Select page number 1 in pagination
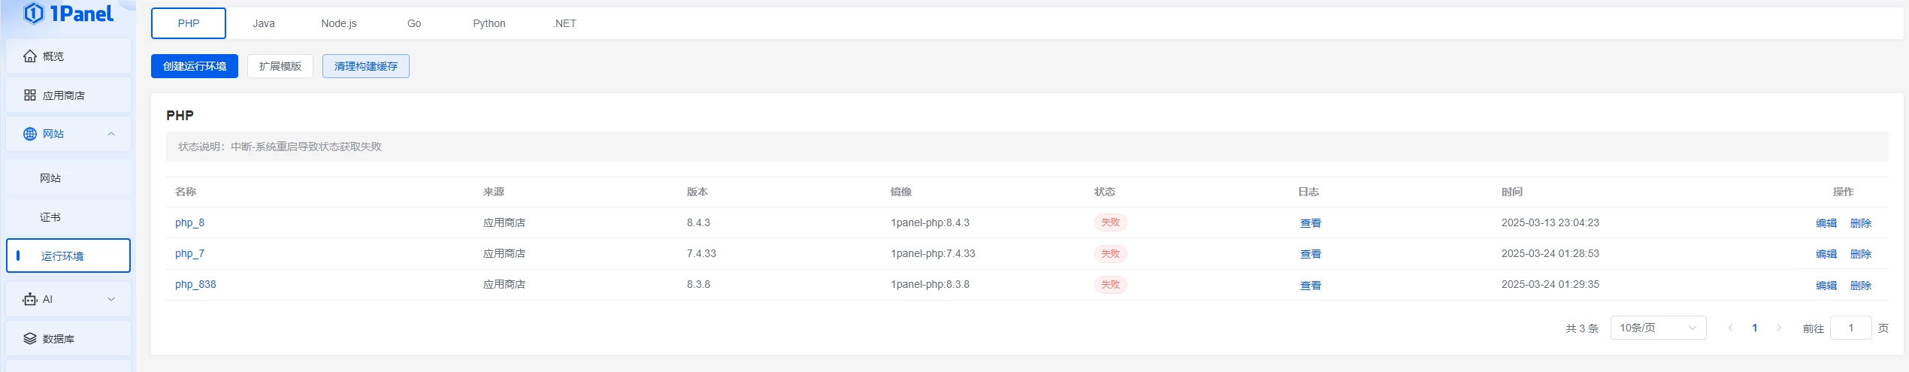 point(1754,328)
